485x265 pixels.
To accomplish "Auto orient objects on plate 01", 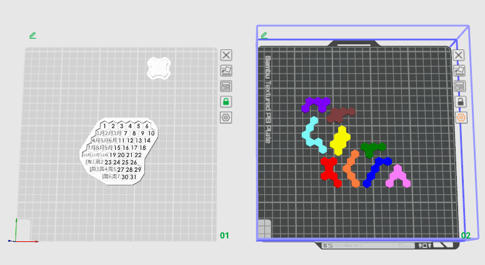I will point(226,71).
